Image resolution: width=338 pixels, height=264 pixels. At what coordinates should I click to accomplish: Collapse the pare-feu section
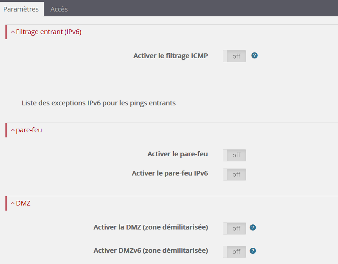tap(13, 130)
